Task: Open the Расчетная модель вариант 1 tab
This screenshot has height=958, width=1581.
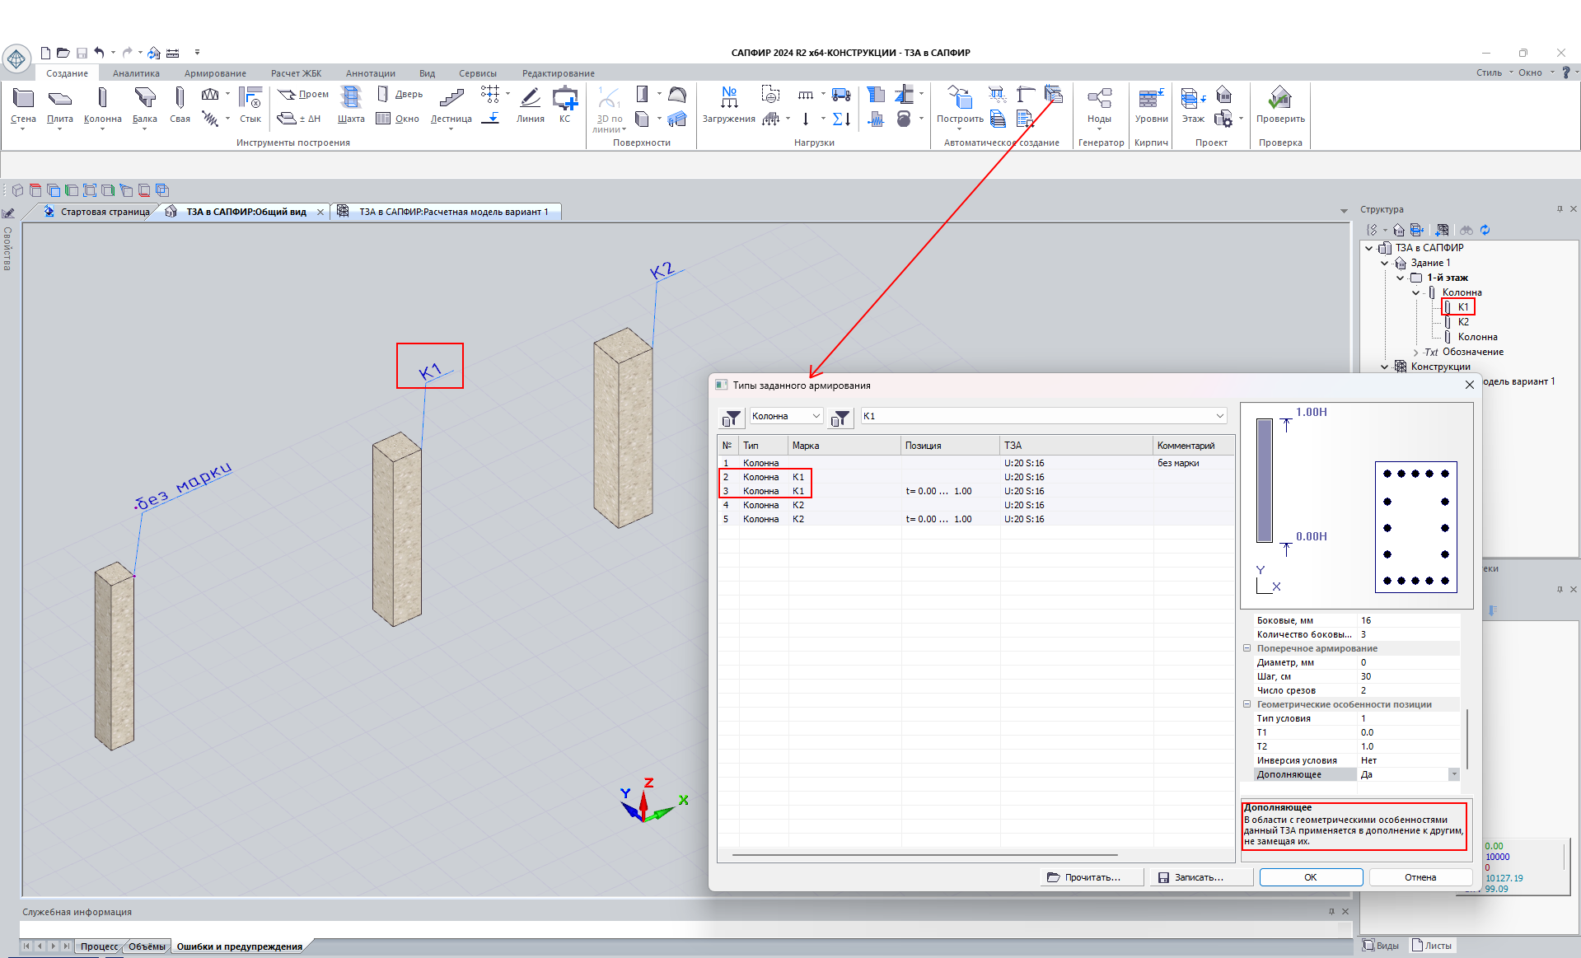Action: pos(453,212)
